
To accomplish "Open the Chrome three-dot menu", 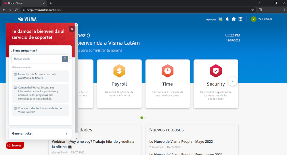I will tap(284, 10).
